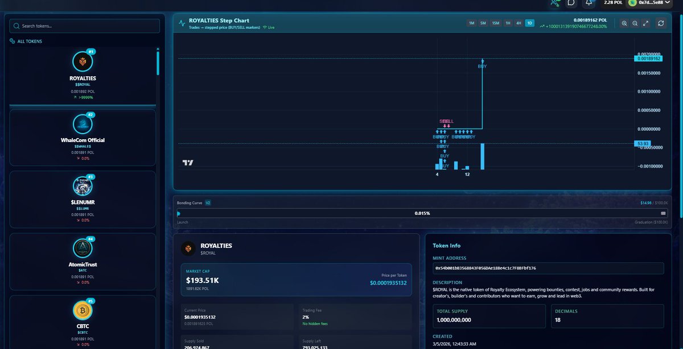This screenshot has width=683, height=349.
Task: Open the WhaleCom Official token card
Action: pyautogui.click(x=83, y=138)
